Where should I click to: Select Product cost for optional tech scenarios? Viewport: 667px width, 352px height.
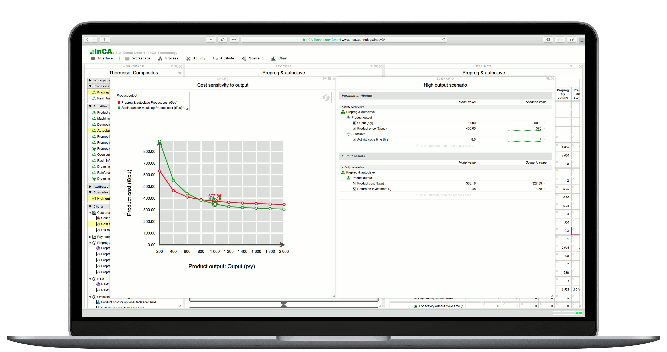pyautogui.click(x=128, y=302)
